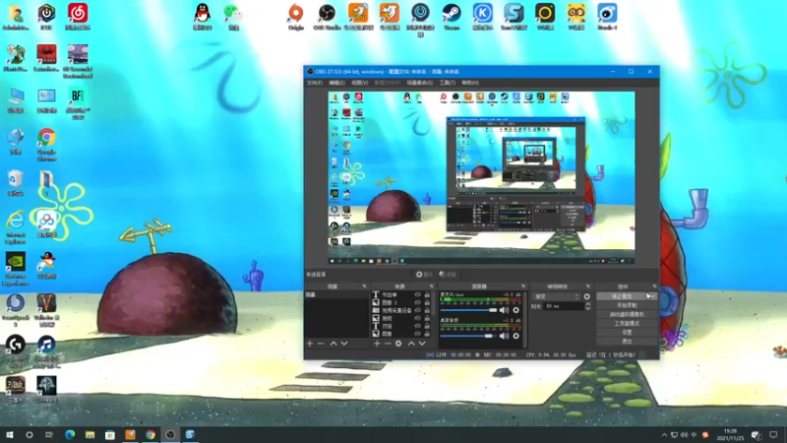Add a new source with plus icon

click(x=377, y=344)
